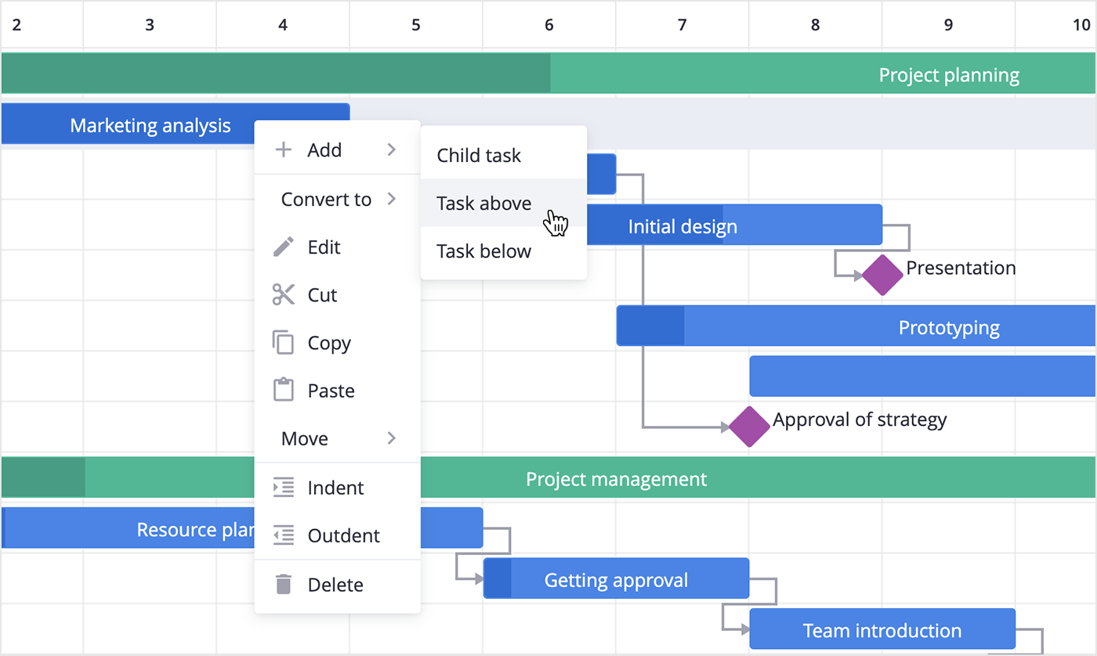Select the Getting approval task bar
1097x656 pixels.
(x=616, y=579)
